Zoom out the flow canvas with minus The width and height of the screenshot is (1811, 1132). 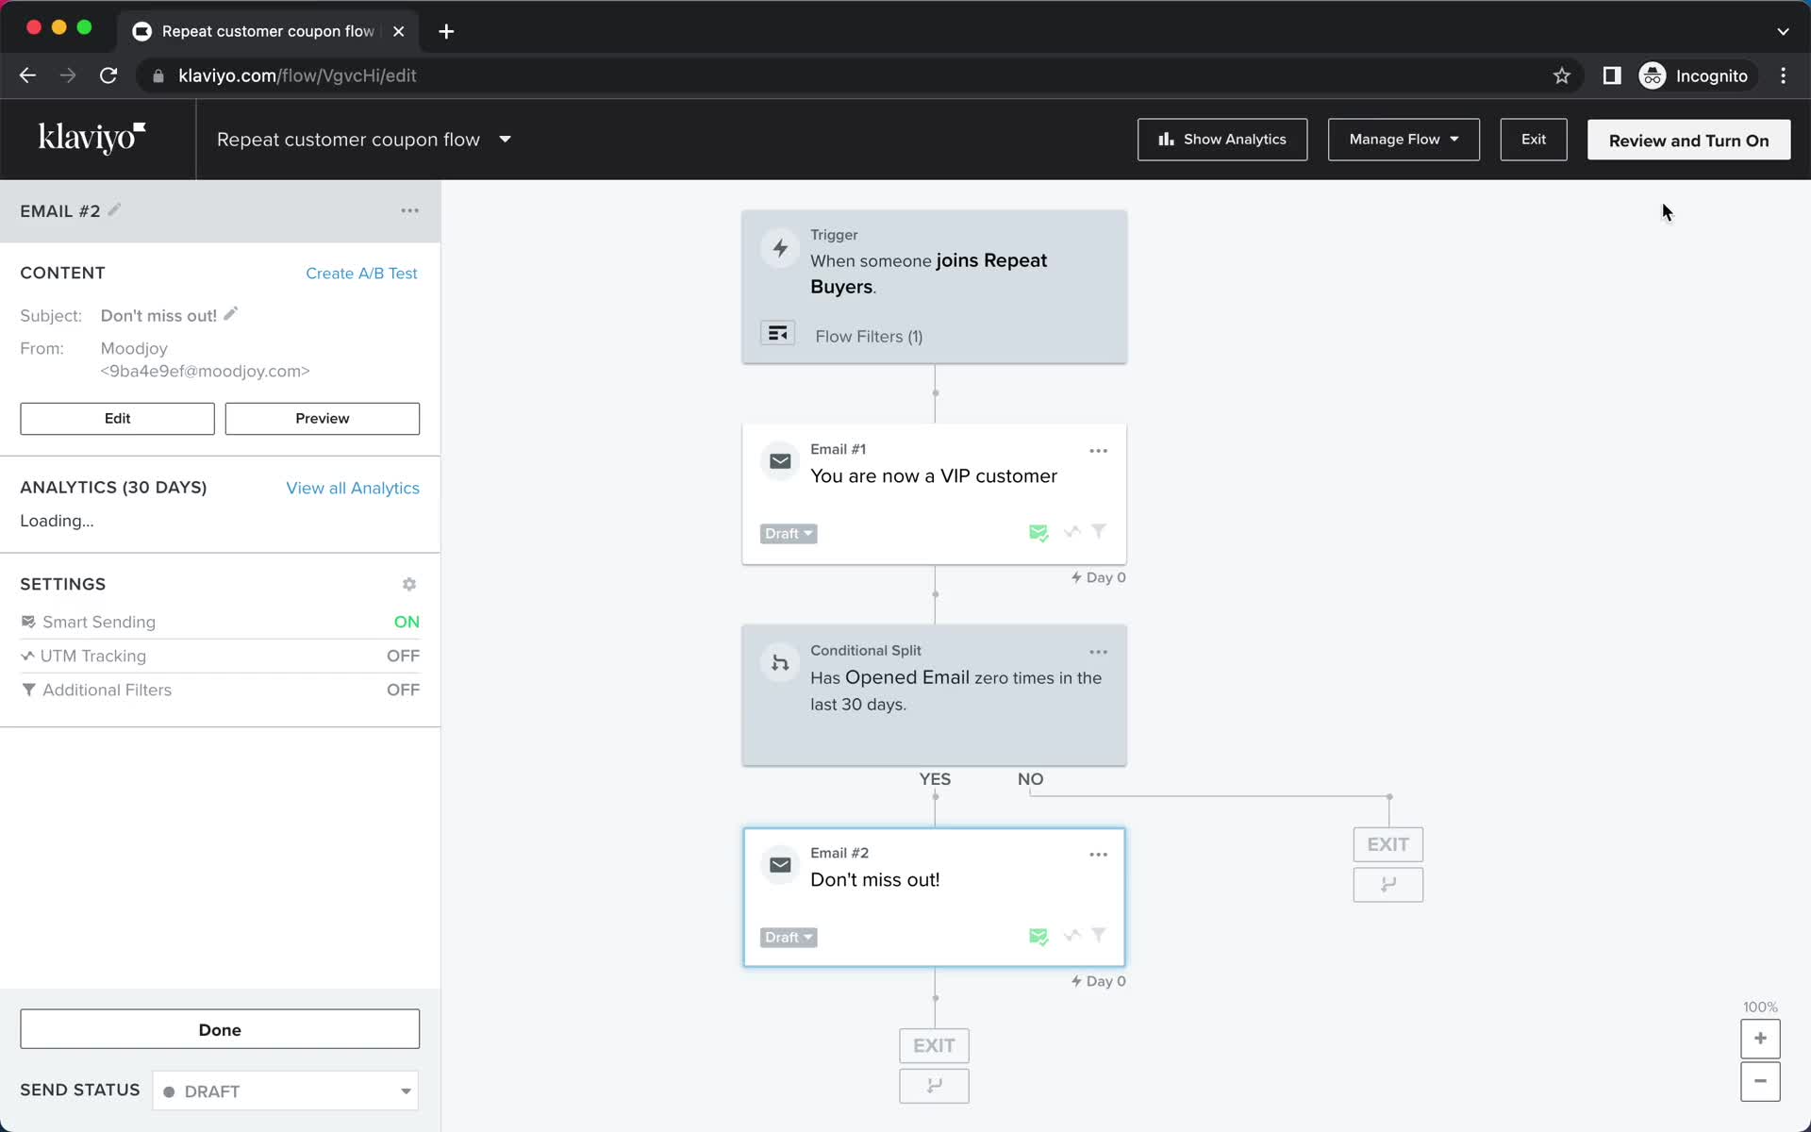(x=1760, y=1081)
